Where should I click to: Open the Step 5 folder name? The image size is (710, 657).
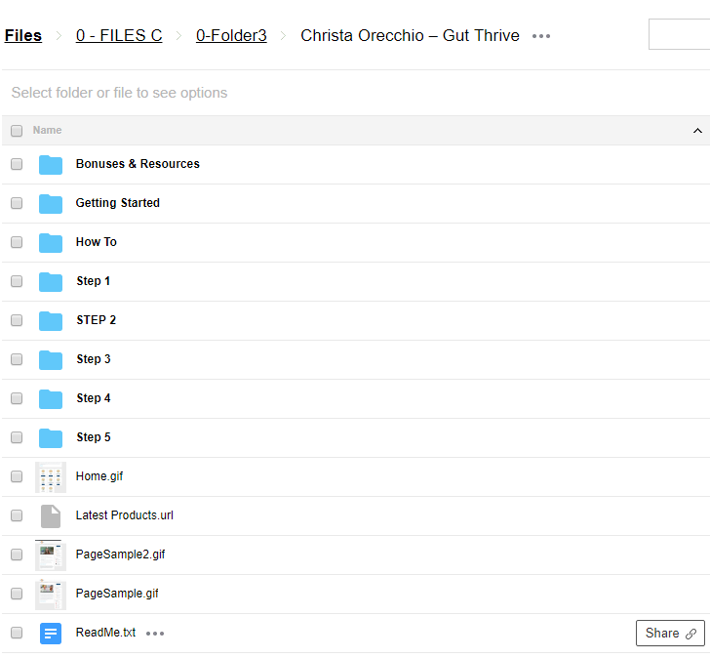tap(94, 436)
